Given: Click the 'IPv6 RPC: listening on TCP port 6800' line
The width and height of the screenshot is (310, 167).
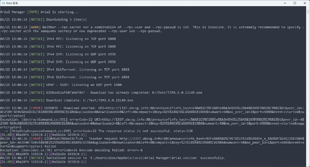Looking at the screenshot, I should 81,47.
